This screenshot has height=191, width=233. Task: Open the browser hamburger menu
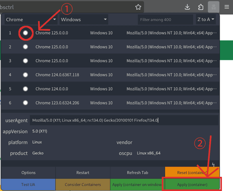[226, 7]
